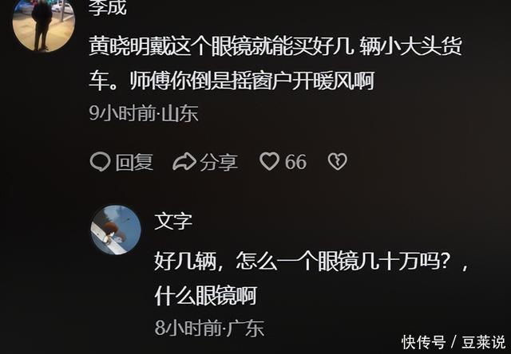511x354 pixels.
Task: Click the 豆莱说 watermark text
Action: click(x=483, y=342)
